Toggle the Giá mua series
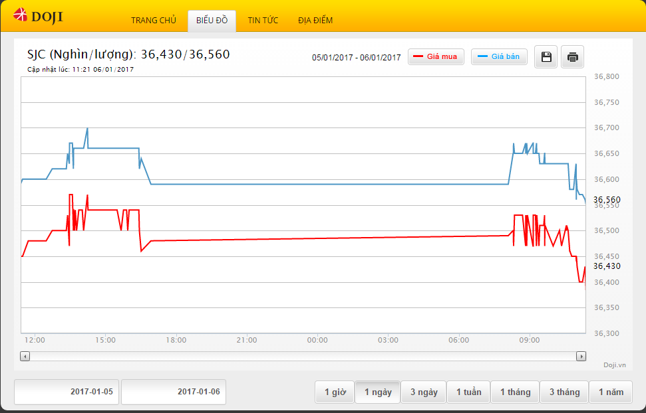Viewport: 646px width, 413px height. point(436,56)
